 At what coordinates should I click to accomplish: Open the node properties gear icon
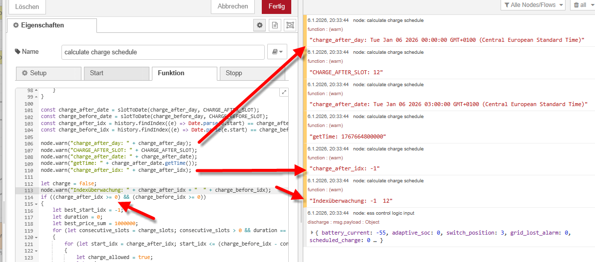point(259,25)
